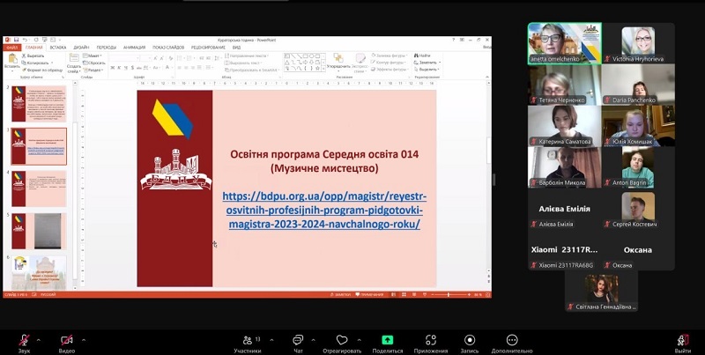Select anetta omelchenko video tile
The width and height of the screenshot is (705, 355).
pos(565,43)
